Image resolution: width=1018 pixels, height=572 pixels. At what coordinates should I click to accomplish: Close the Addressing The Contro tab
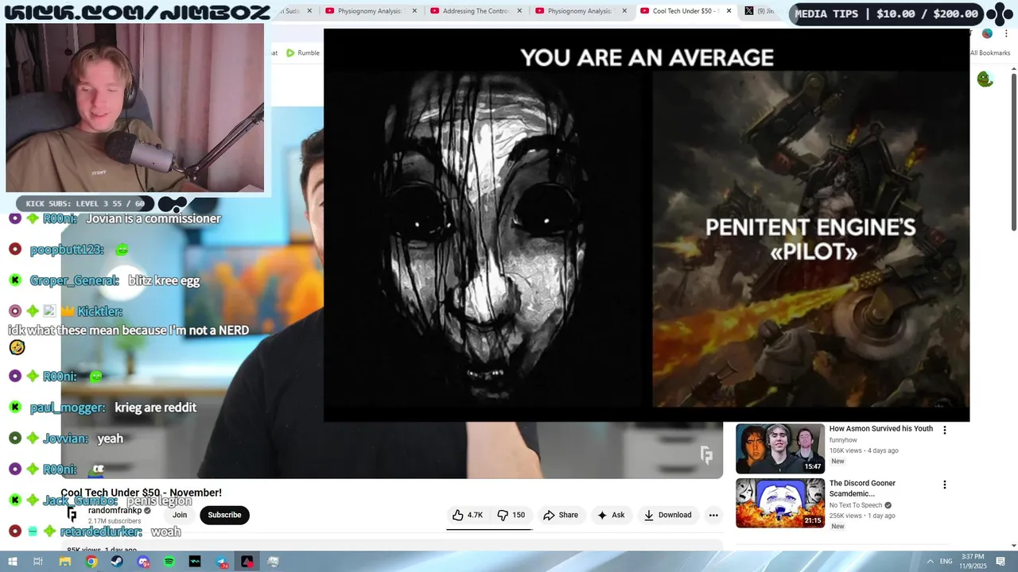click(519, 11)
